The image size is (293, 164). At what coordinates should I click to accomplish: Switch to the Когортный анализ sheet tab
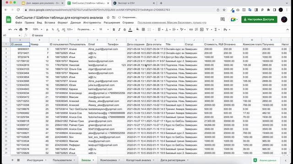pyautogui.click(x=140, y=160)
